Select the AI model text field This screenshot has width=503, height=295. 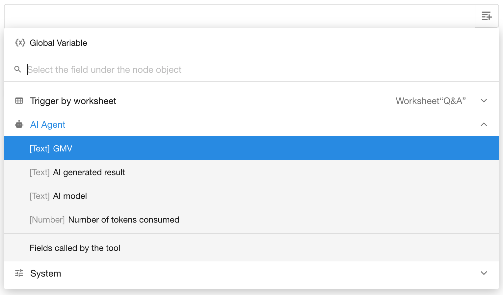70,196
